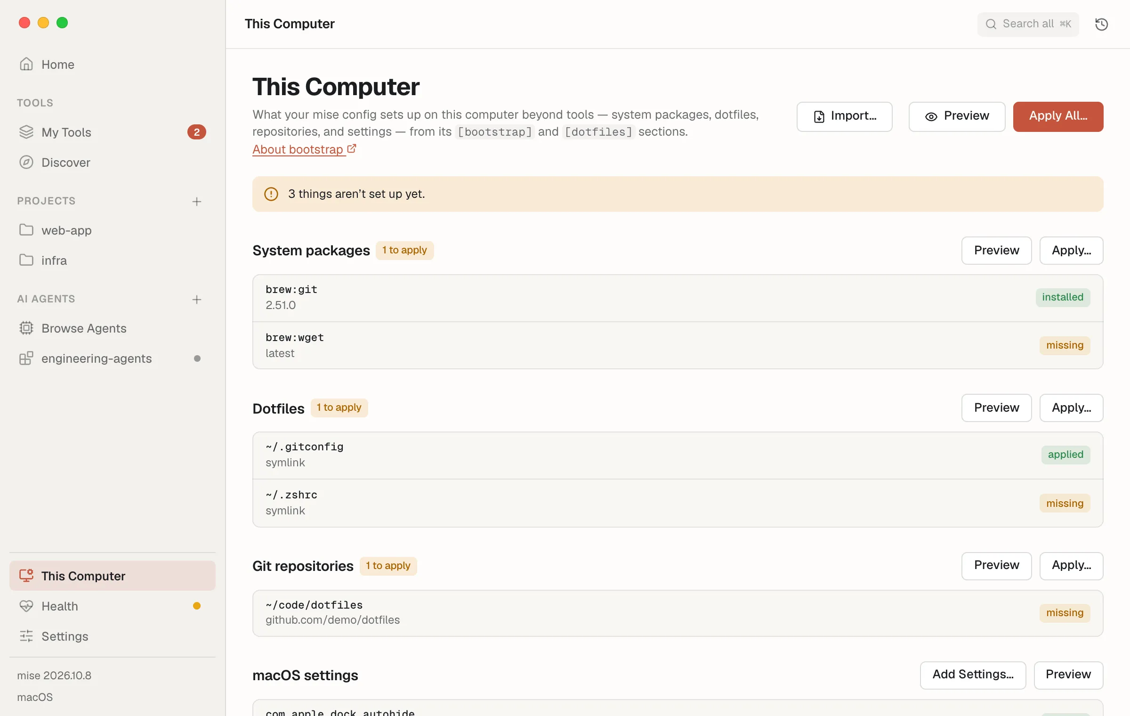This screenshot has width=1130, height=716.
Task: Add a new project with plus icon
Action: click(x=197, y=202)
